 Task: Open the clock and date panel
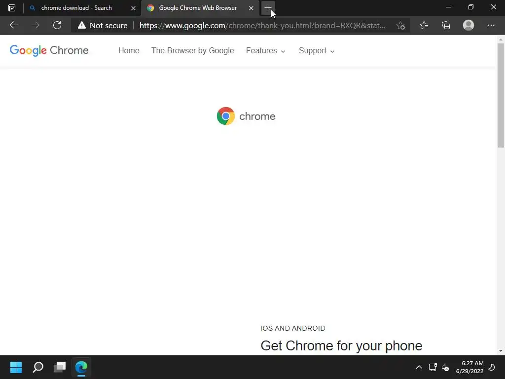point(469,367)
